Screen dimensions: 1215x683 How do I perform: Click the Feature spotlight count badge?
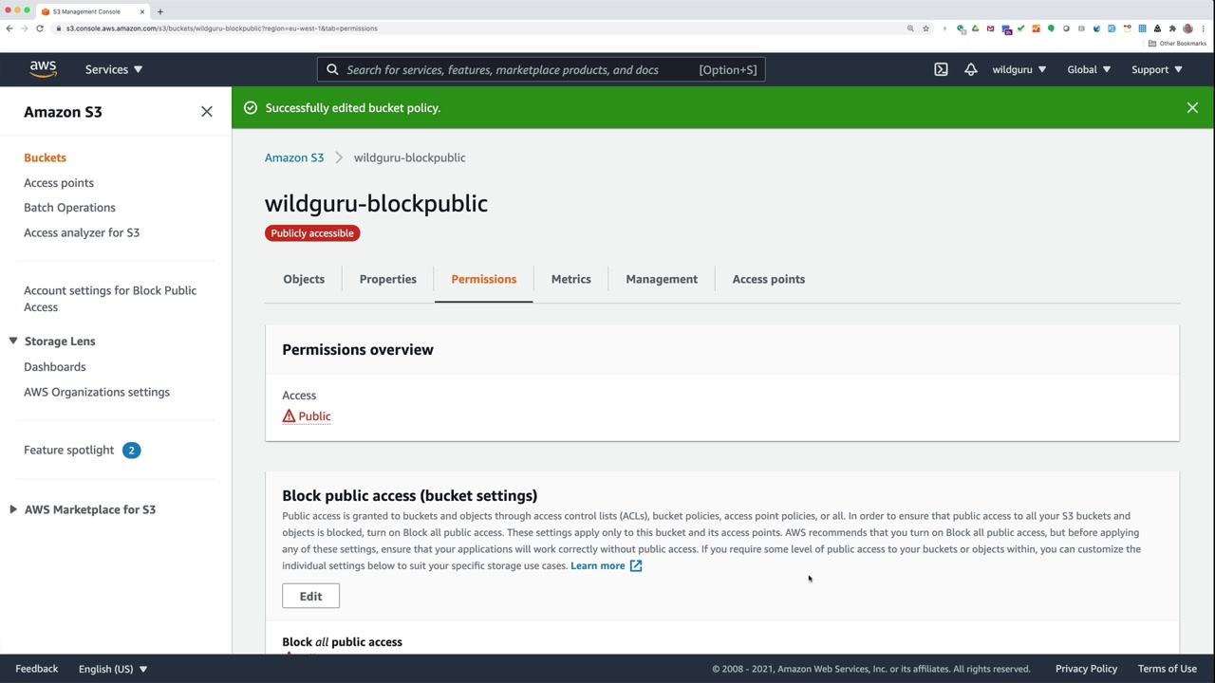coord(131,450)
